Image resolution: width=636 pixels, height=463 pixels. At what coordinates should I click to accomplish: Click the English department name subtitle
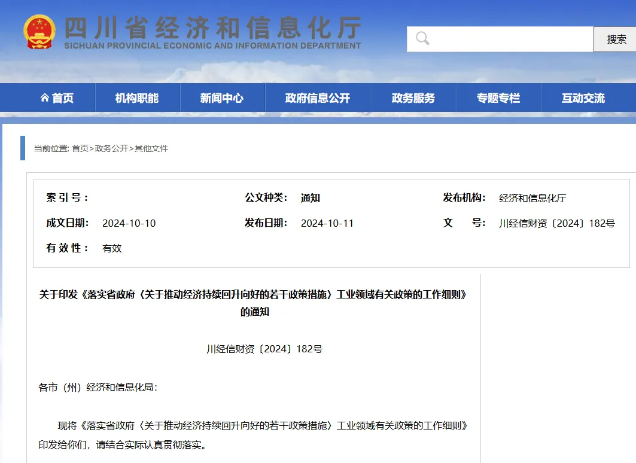pos(212,45)
